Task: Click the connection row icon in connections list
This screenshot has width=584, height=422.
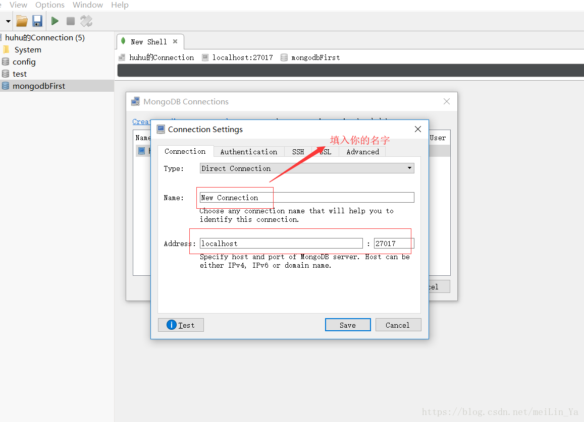Action: (141, 151)
